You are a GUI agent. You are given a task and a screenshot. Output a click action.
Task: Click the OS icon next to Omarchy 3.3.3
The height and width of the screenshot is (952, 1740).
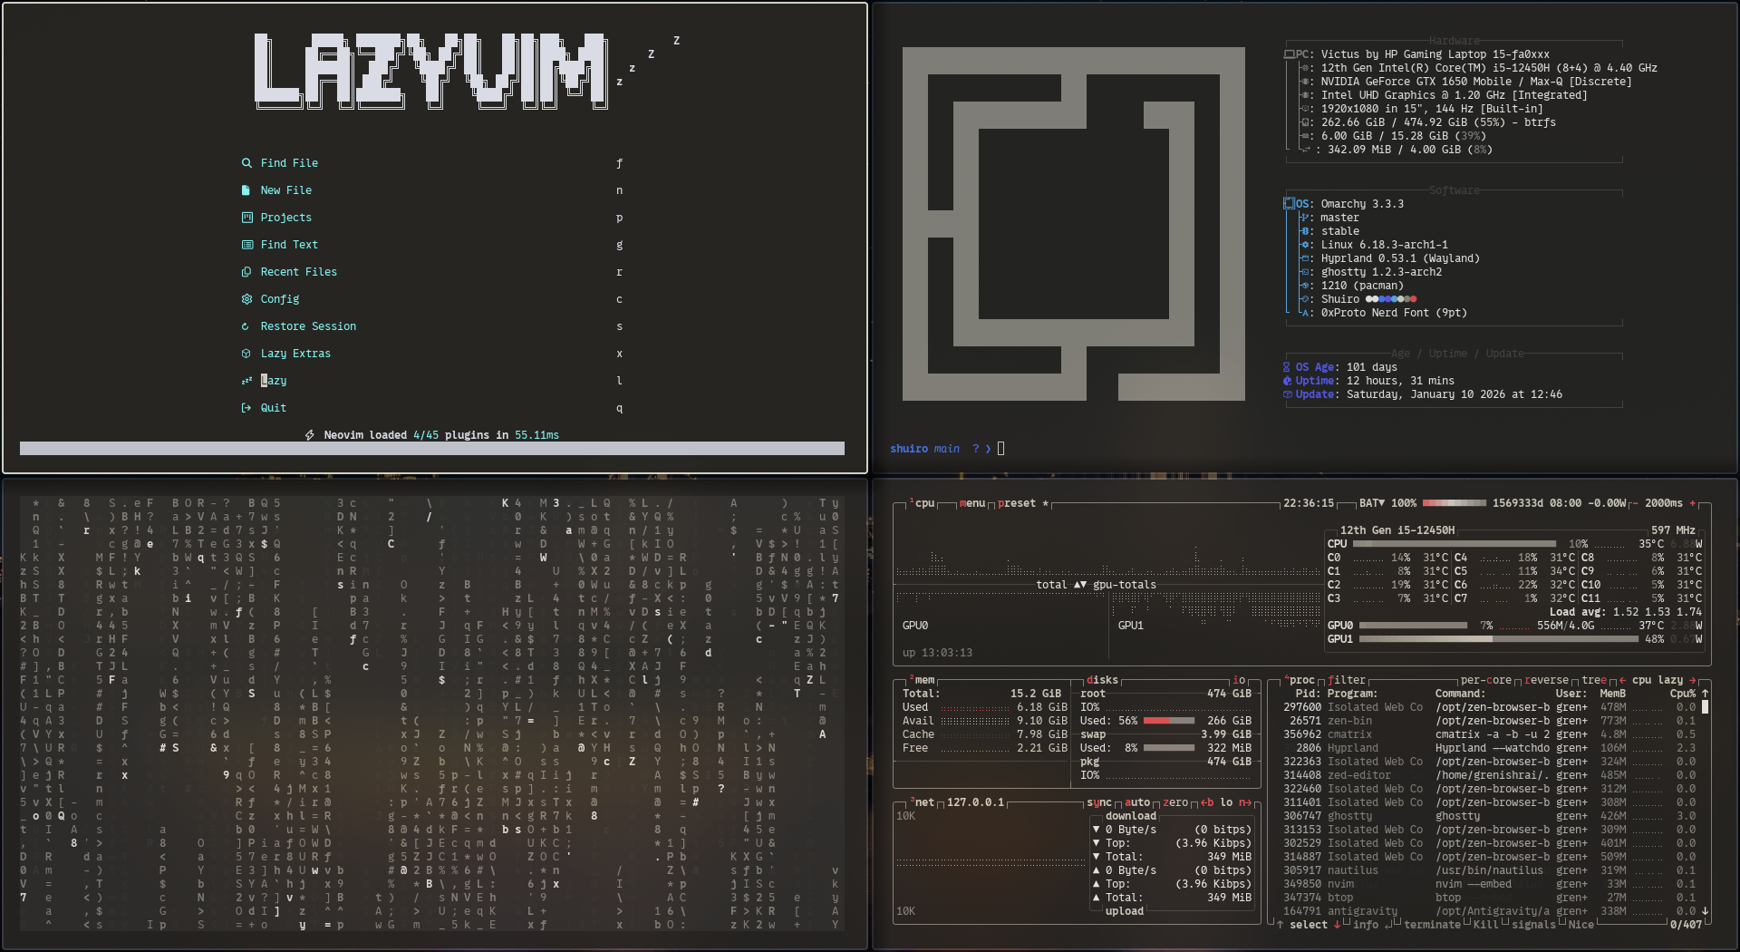(1290, 204)
